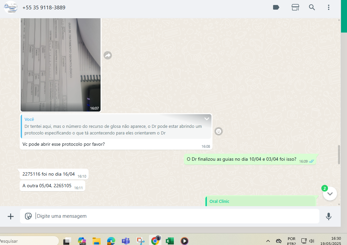Image resolution: width=347 pixels, height=245 pixels.
Task: Open the contact profile picture
Action: point(10,7)
